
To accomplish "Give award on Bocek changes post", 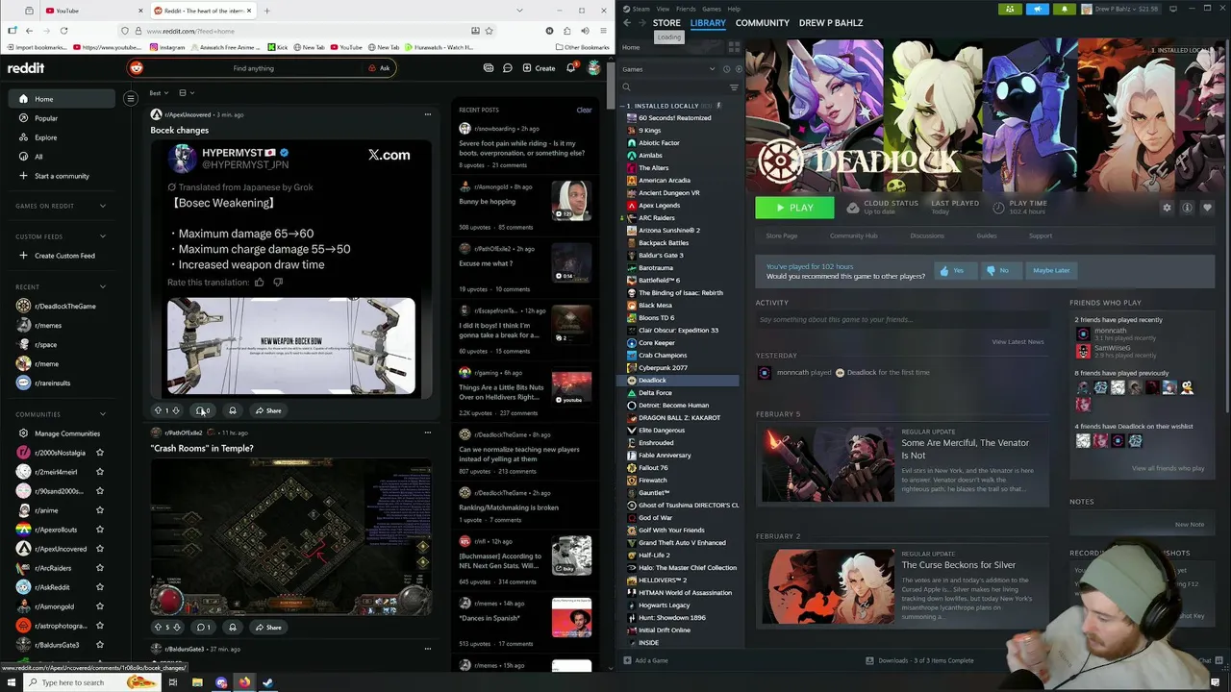I will click(x=232, y=410).
